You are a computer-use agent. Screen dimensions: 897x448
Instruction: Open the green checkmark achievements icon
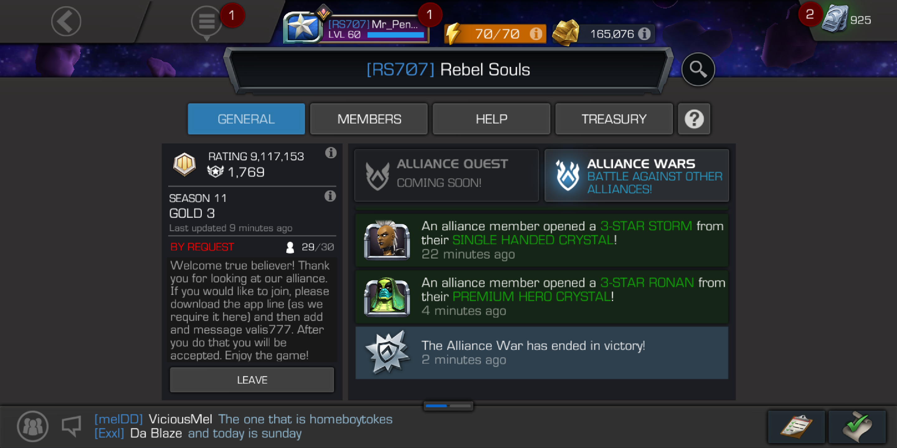857,427
